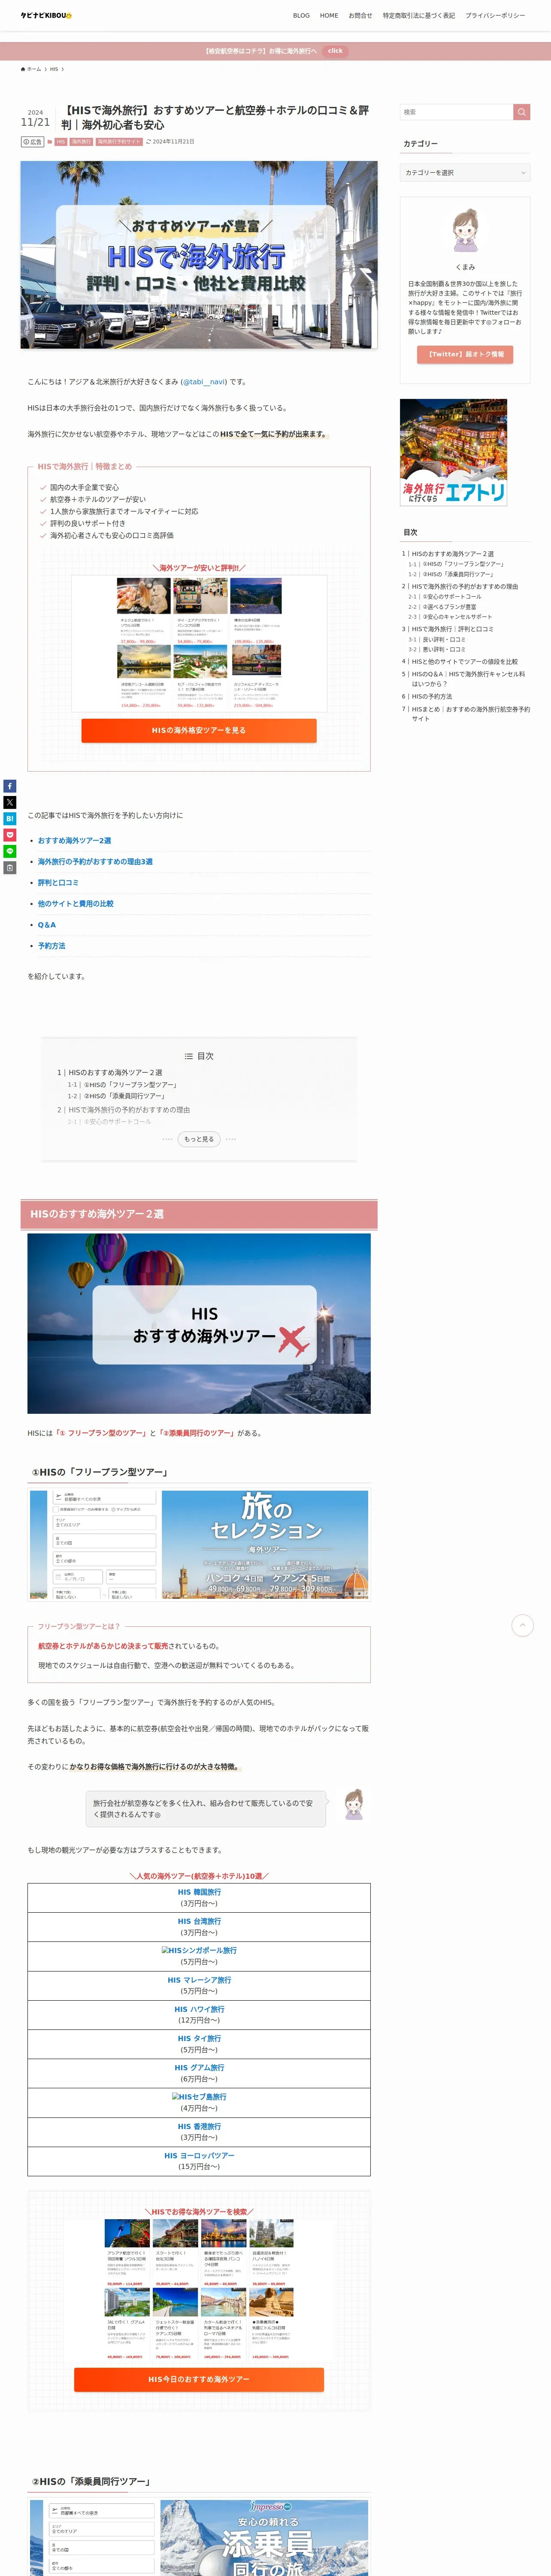Save the article to Pocket

click(x=10, y=835)
